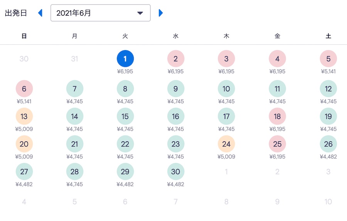347x221 pixels.
Task: Select June 7 green date circle
Action: (75, 89)
